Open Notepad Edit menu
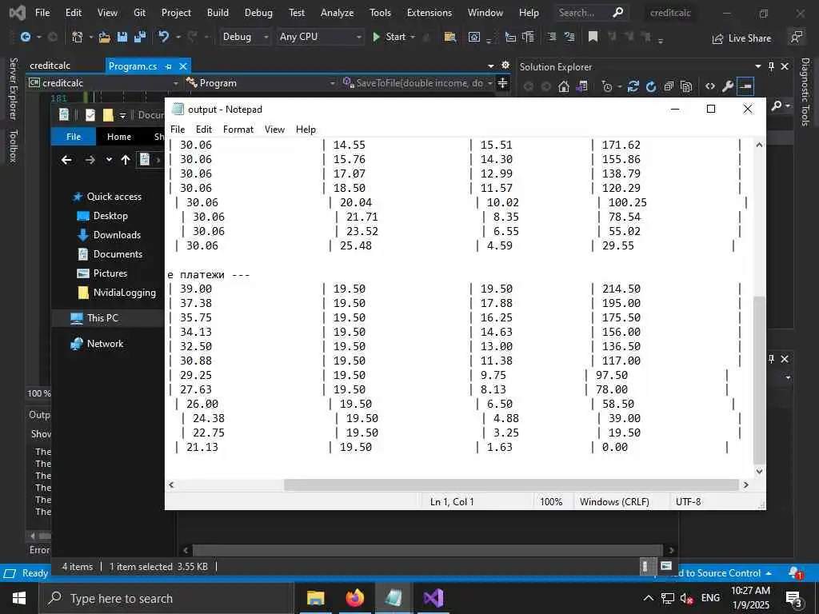Image resolution: width=819 pixels, height=614 pixels. coord(204,130)
